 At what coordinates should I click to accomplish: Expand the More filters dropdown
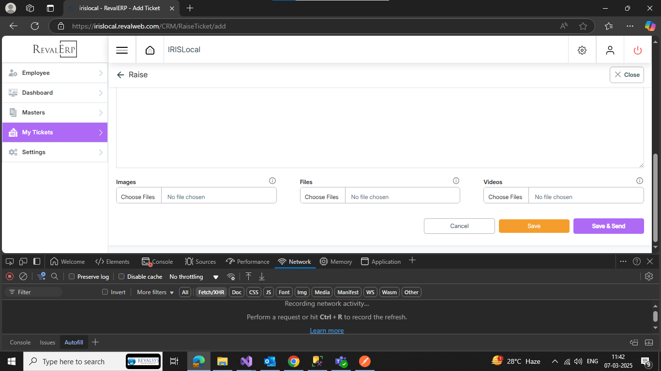click(x=155, y=292)
